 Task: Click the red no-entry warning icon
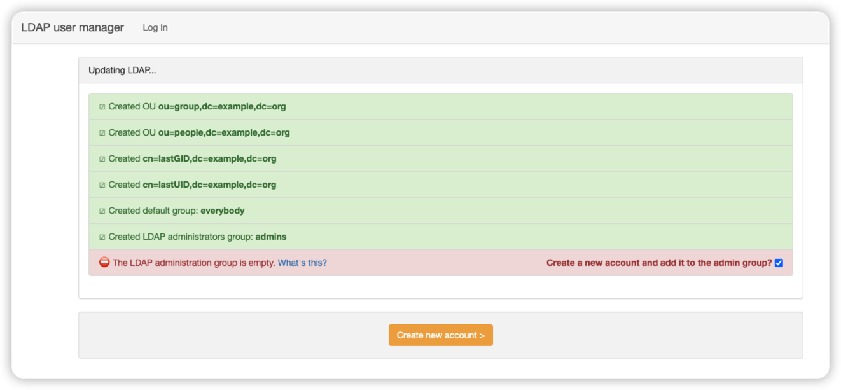click(x=104, y=262)
